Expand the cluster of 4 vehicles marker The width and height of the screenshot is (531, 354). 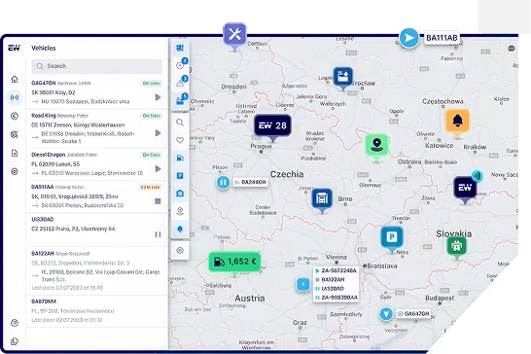303,284
